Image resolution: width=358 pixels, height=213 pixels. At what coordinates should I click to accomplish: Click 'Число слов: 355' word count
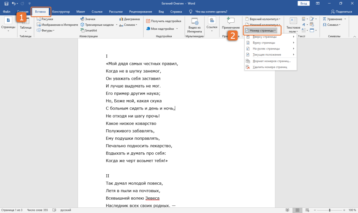coord(37,210)
